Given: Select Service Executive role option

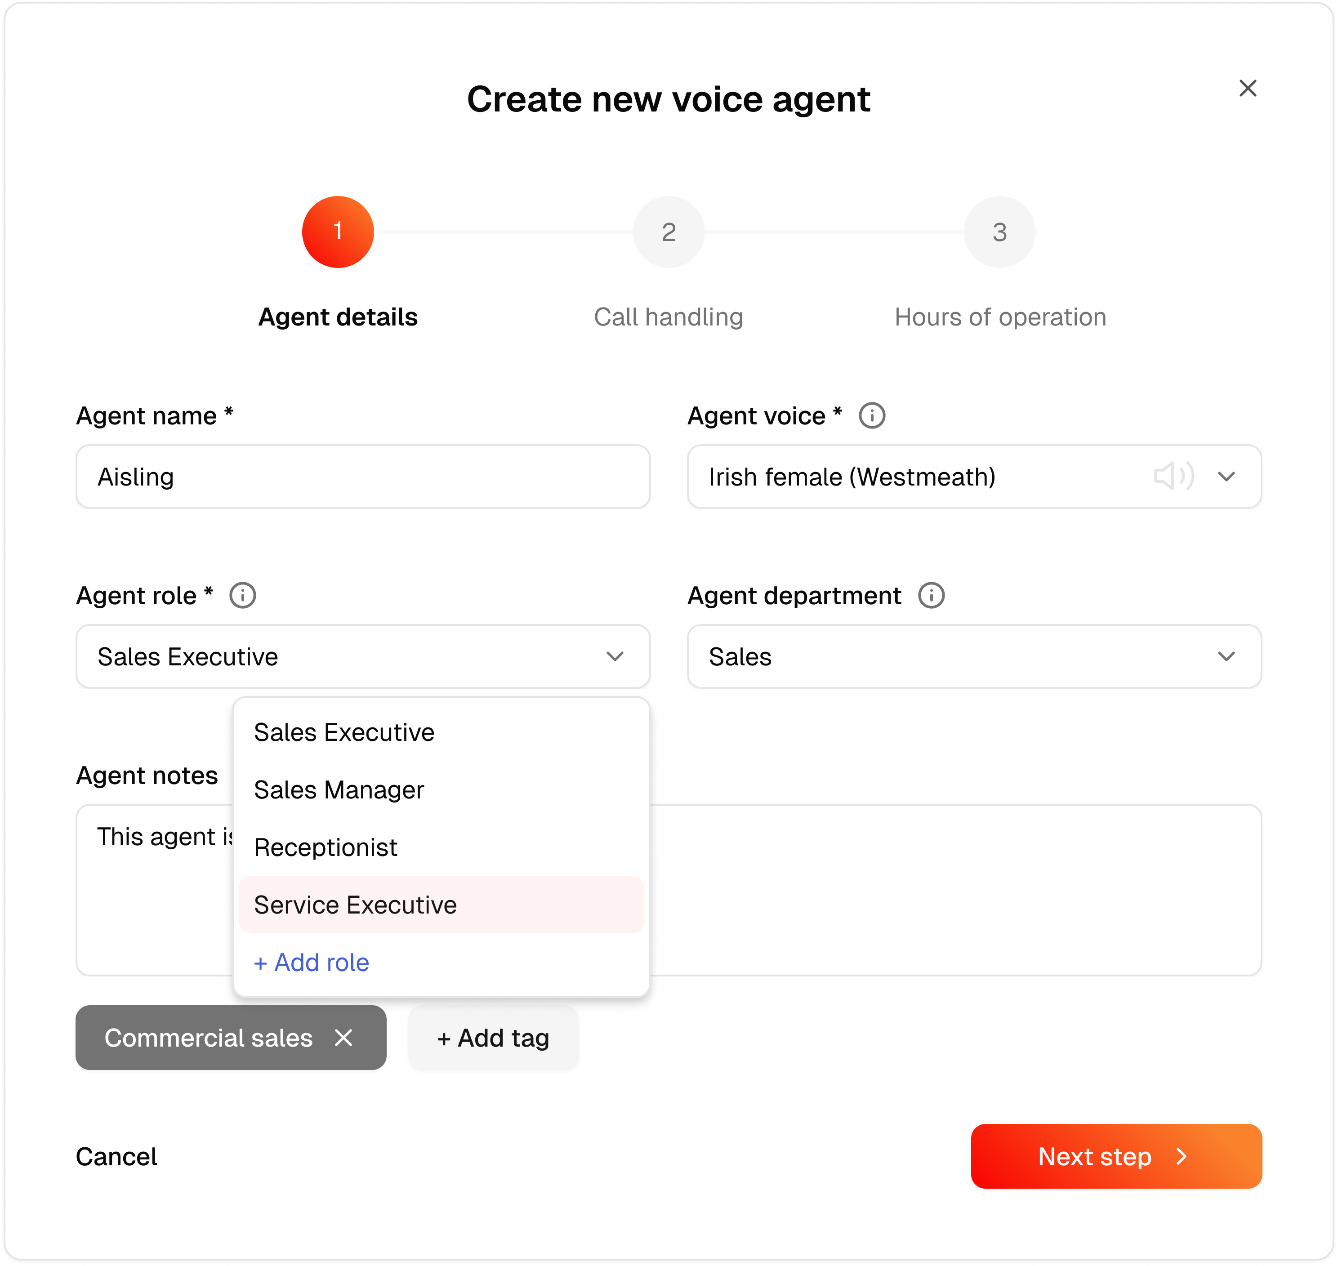Looking at the screenshot, I should tap(355, 905).
